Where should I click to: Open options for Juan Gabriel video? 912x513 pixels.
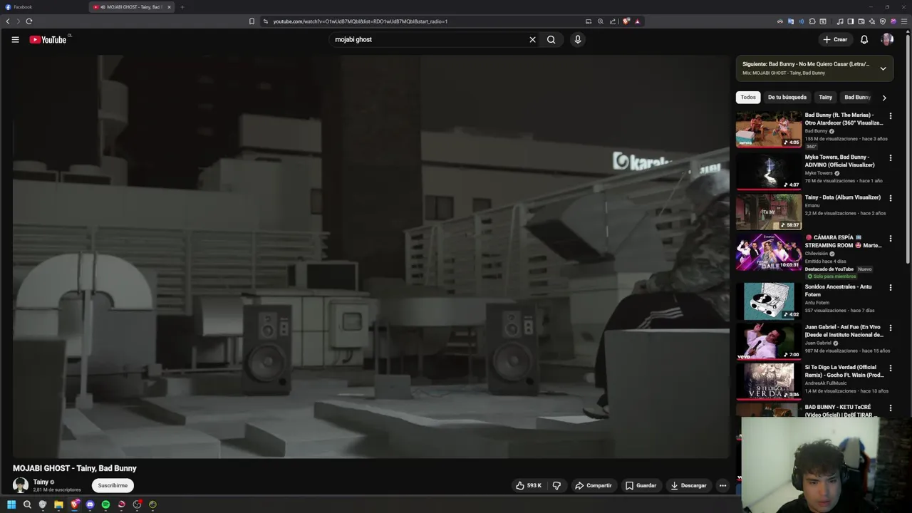tap(890, 328)
